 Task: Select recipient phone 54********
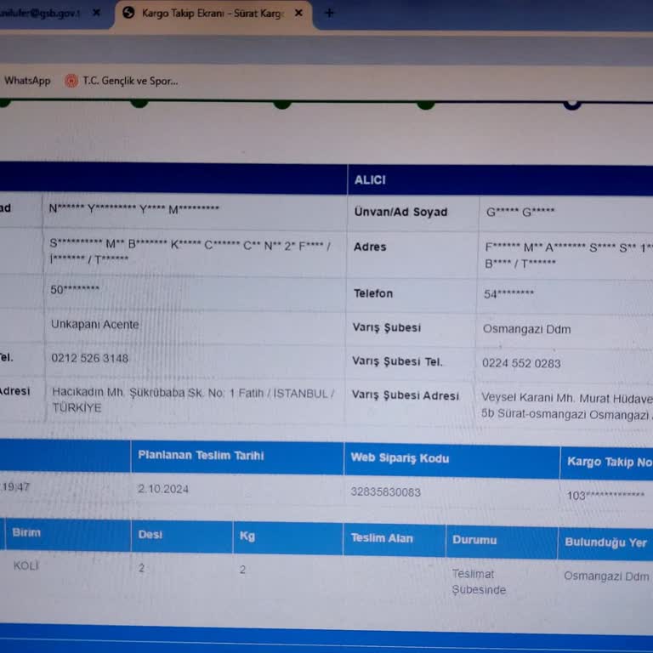point(508,294)
